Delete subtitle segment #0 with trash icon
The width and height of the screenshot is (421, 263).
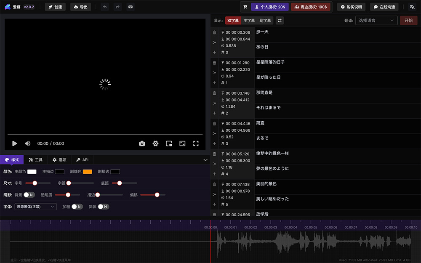[x=214, y=32]
